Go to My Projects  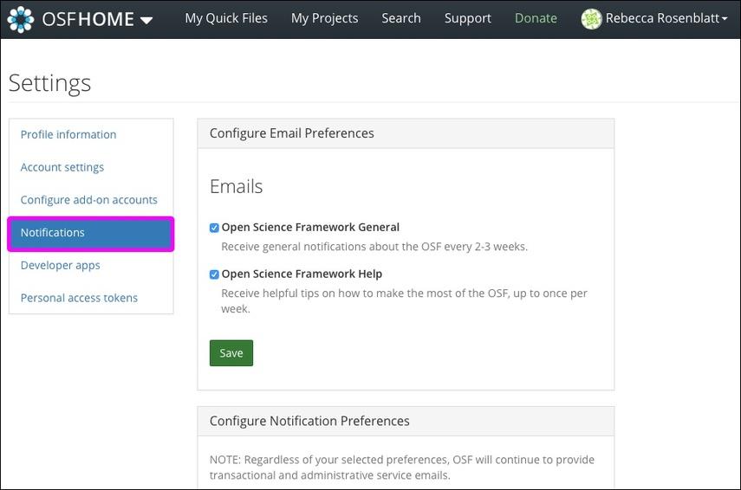324,18
